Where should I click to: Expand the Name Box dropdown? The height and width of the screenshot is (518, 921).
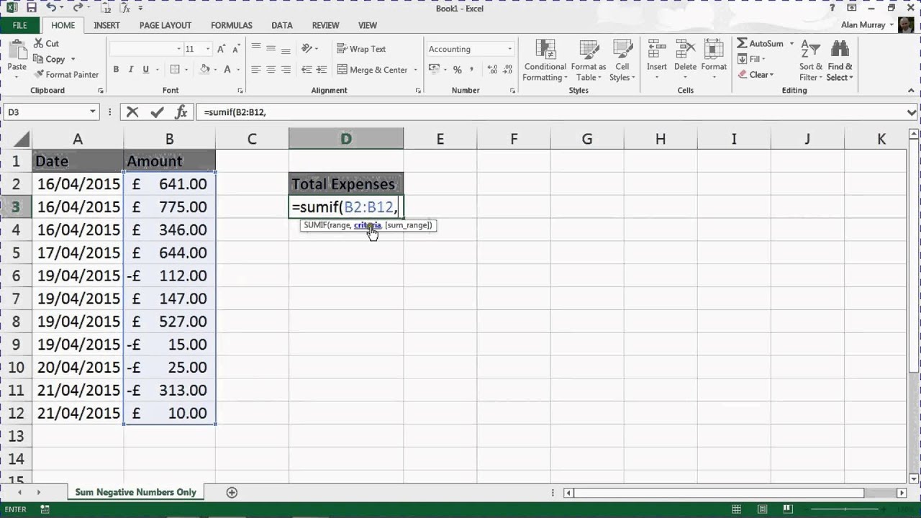(93, 112)
